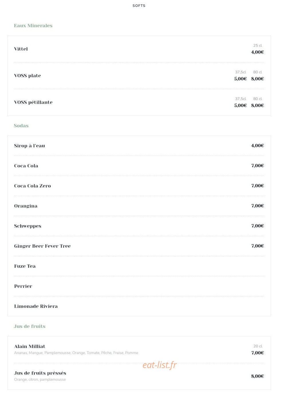Select the VOSS pétillante entry
The width and height of the screenshot is (283, 395).
pyautogui.click(x=33, y=102)
